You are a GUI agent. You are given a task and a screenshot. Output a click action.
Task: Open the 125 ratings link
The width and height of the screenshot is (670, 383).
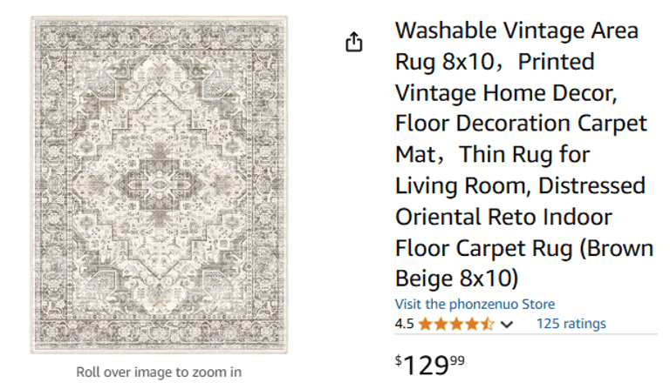tap(571, 324)
